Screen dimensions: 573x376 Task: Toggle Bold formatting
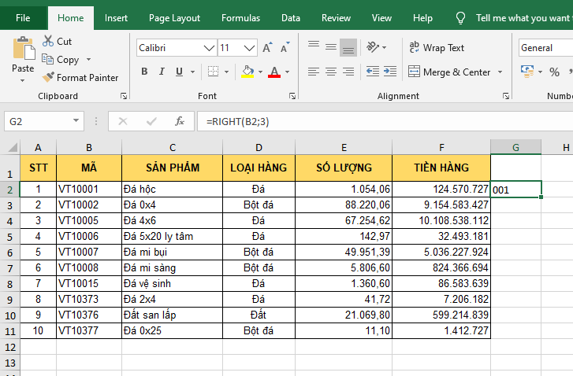[144, 72]
